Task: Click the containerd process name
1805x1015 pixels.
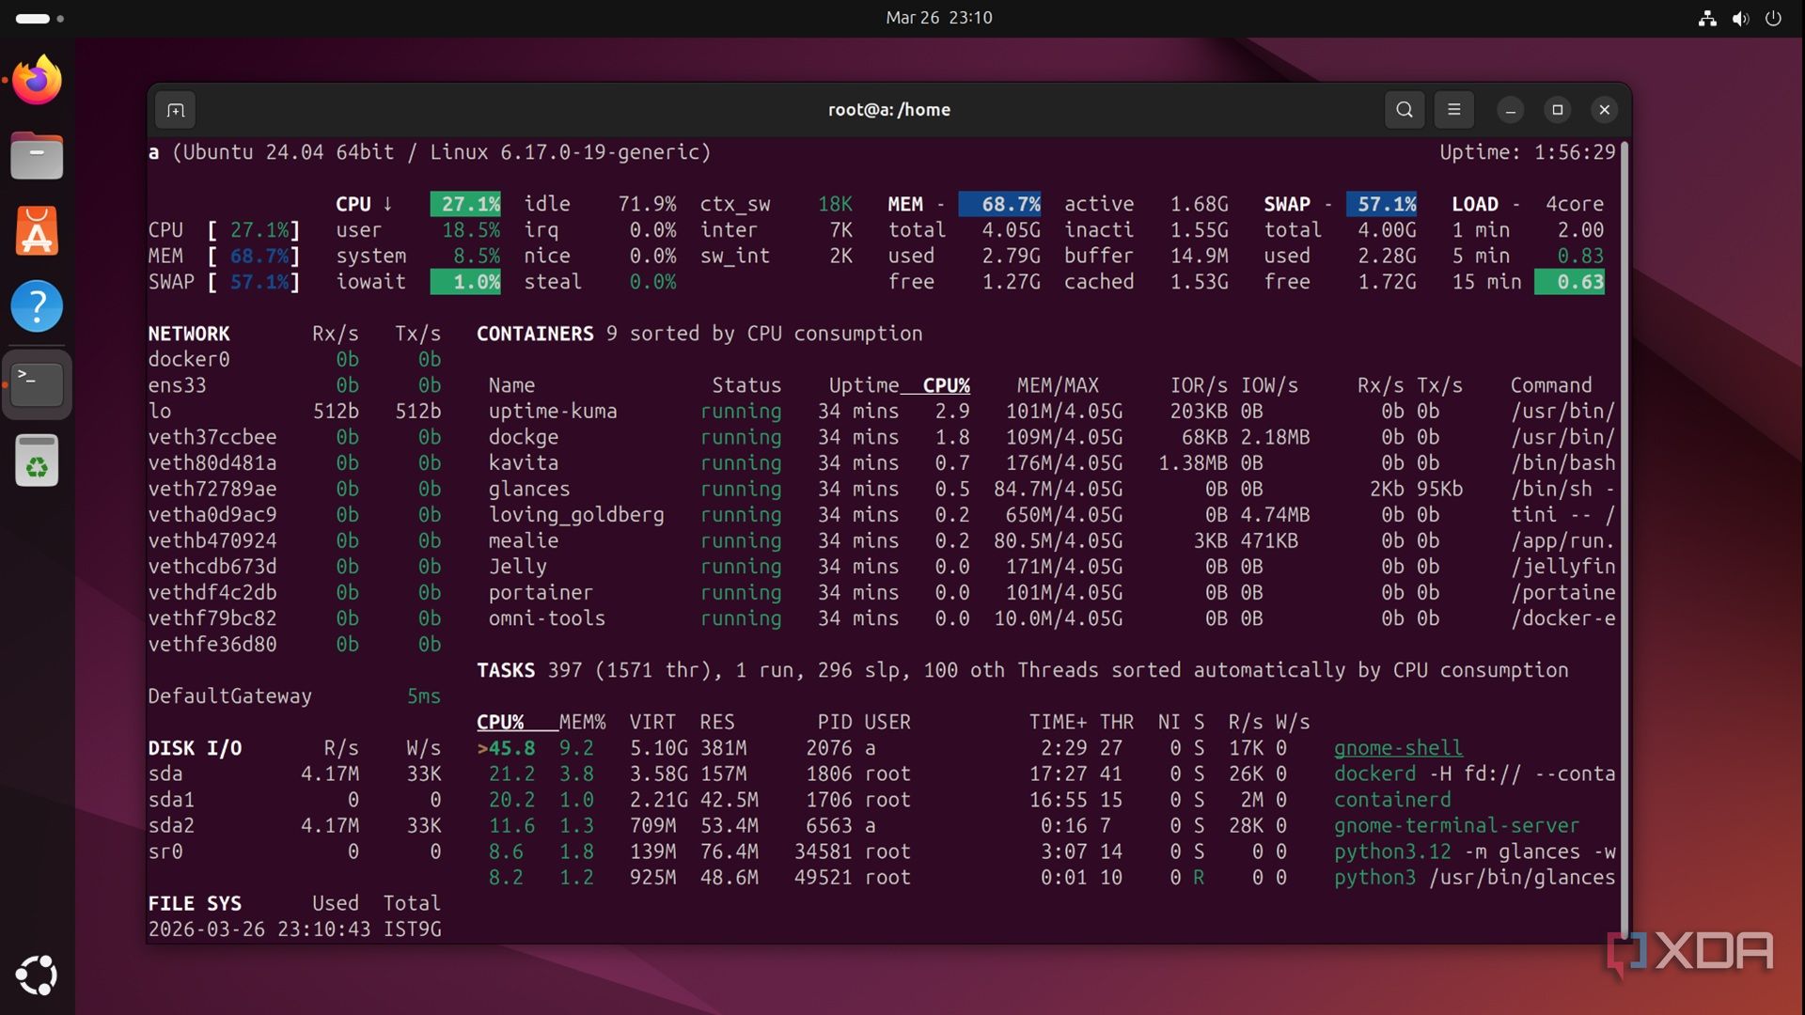Action: pos(1392,800)
